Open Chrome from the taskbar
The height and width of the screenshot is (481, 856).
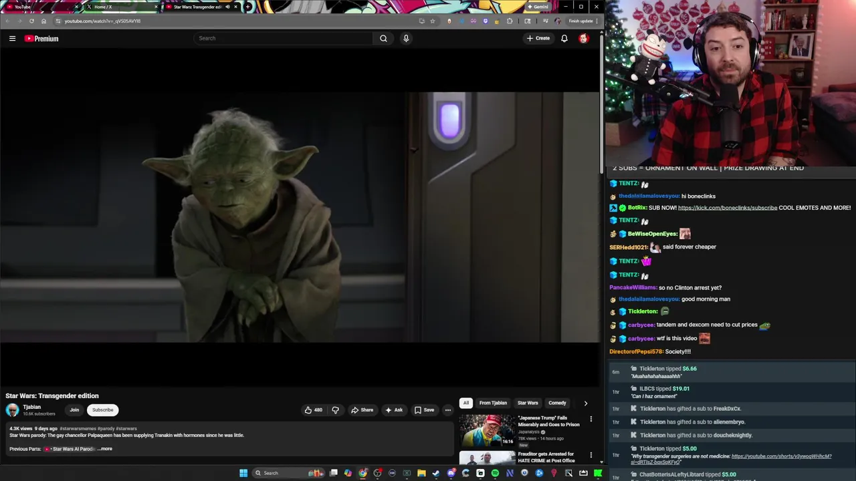pos(362,473)
